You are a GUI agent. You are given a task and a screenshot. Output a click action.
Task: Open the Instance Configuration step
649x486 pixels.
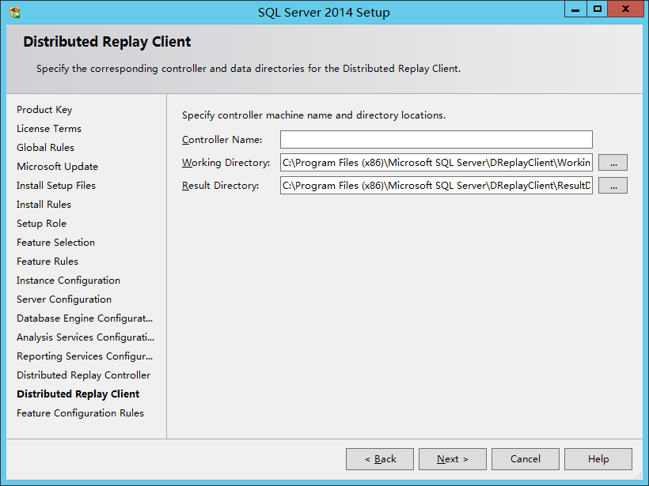tap(68, 281)
